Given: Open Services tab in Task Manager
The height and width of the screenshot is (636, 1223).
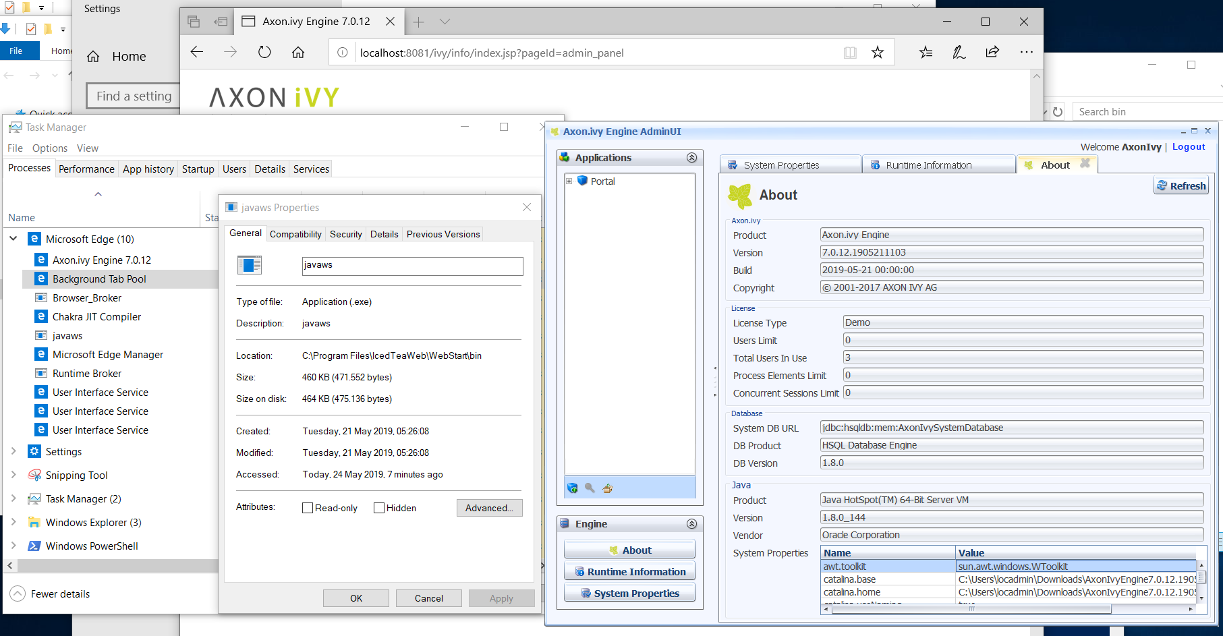Looking at the screenshot, I should [x=311, y=169].
